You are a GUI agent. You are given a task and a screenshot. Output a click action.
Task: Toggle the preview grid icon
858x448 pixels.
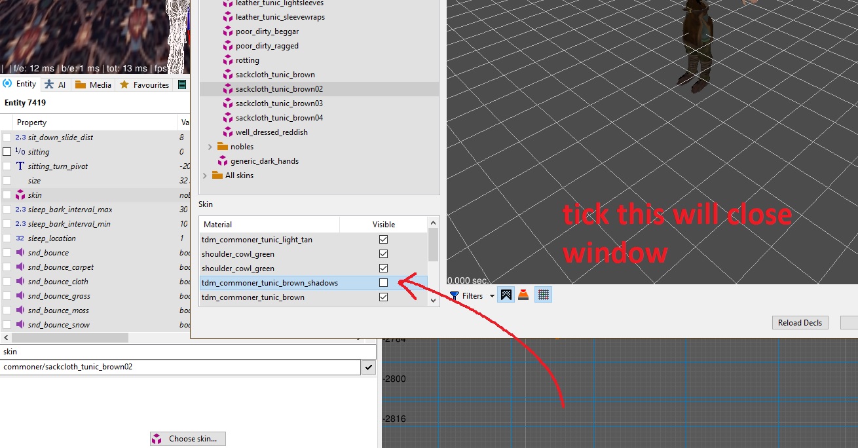(543, 295)
